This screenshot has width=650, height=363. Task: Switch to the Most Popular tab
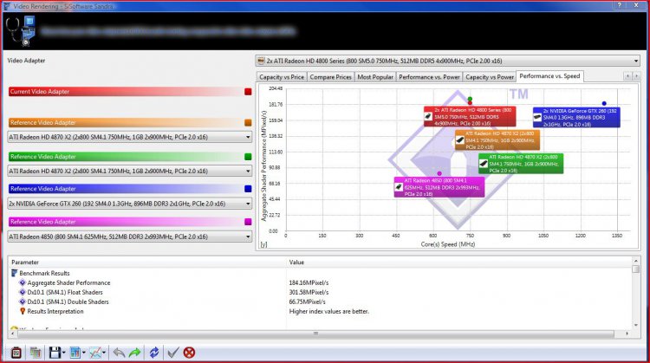(x=375, y=77)
